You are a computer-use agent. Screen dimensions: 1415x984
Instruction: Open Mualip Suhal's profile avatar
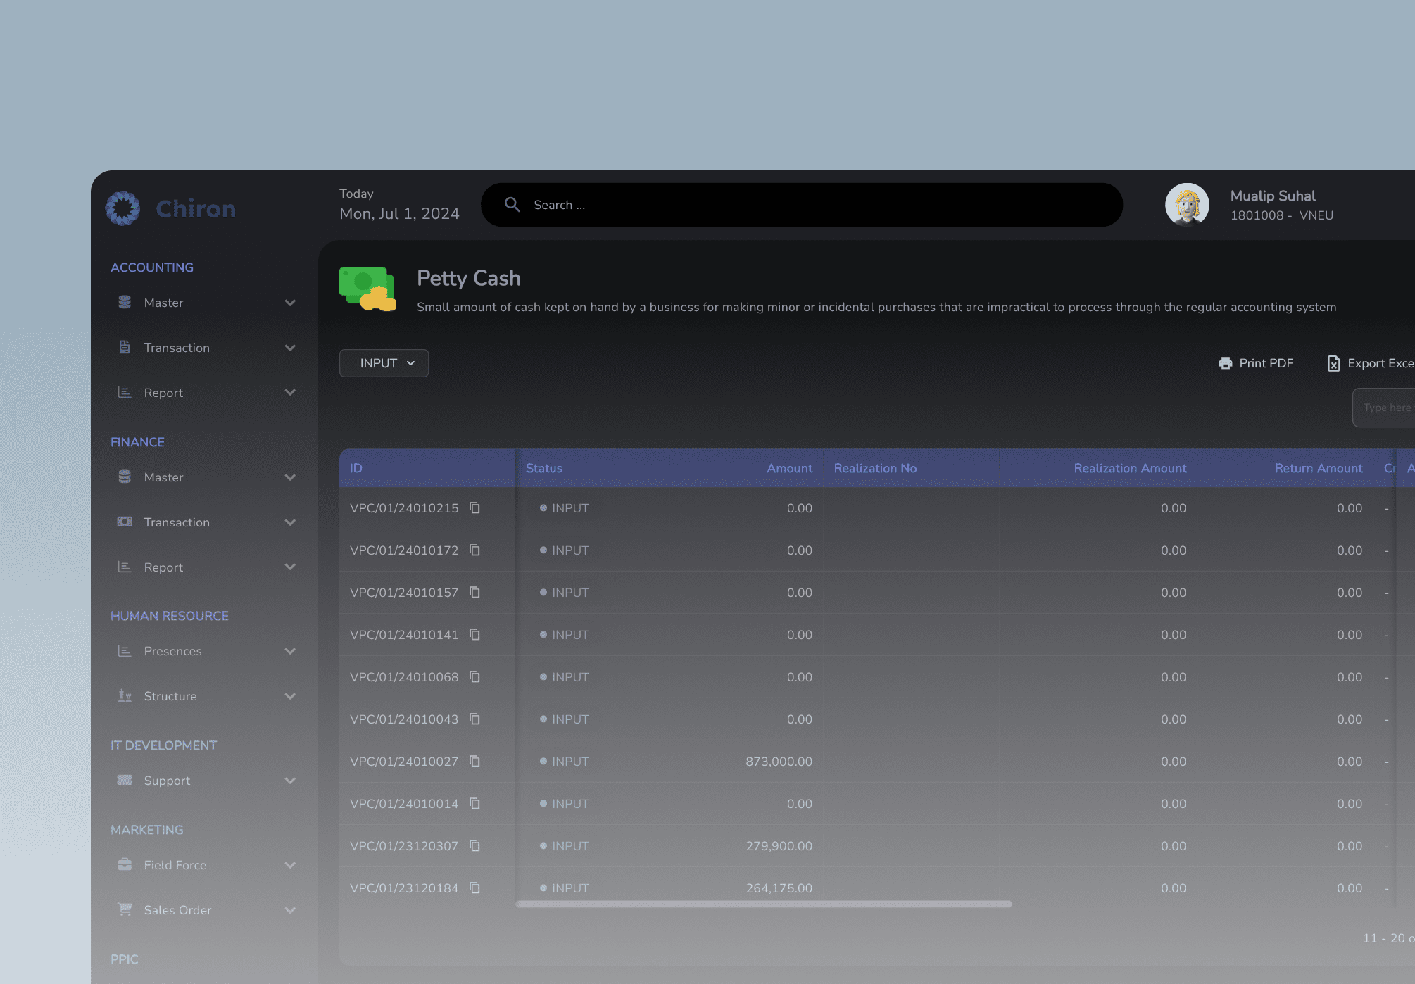[x=1187, y=205]
